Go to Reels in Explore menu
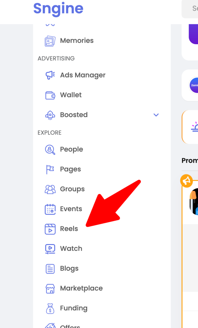198x328 pixels. click(69, 229)
